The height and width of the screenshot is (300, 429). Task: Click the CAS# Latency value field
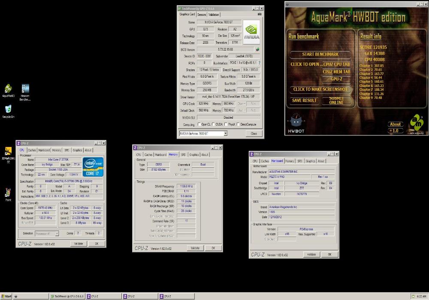click(x=186, y=196)
